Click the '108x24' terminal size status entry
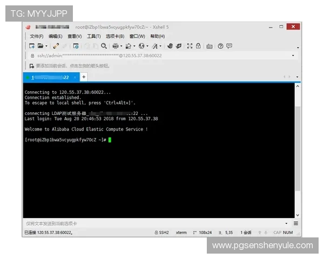The width and height of the screenshot is (324, 259). [x=202, y=233]
